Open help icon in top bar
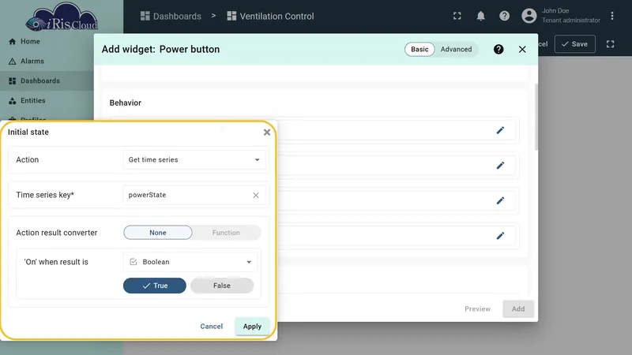This screenshot has width=632, height=355. [504, 16]
